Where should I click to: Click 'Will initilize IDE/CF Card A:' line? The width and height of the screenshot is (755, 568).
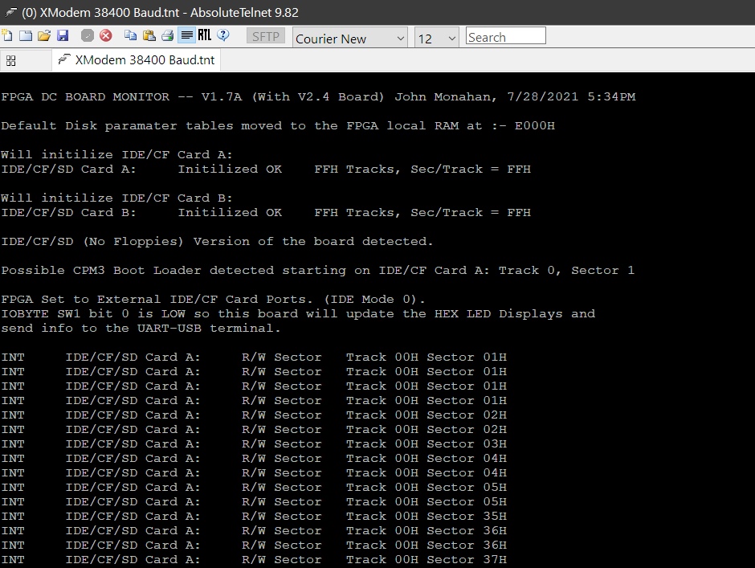[x=116, y=154]
